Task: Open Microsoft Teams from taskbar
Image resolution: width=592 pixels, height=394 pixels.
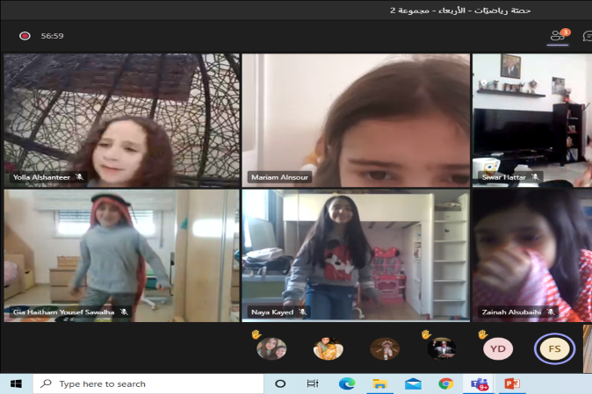Action: 480,383
